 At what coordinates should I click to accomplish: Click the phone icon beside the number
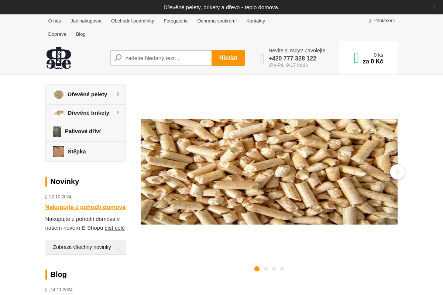tap(262, 59)
